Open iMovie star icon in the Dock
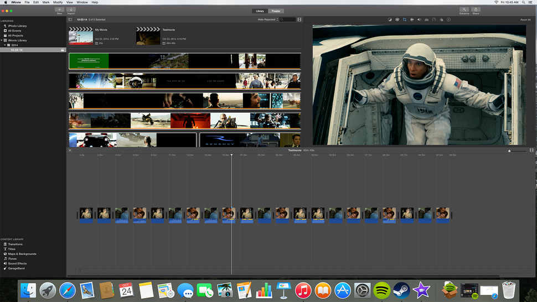This screenshot has width=537, height=302. (x=421, y=291)
